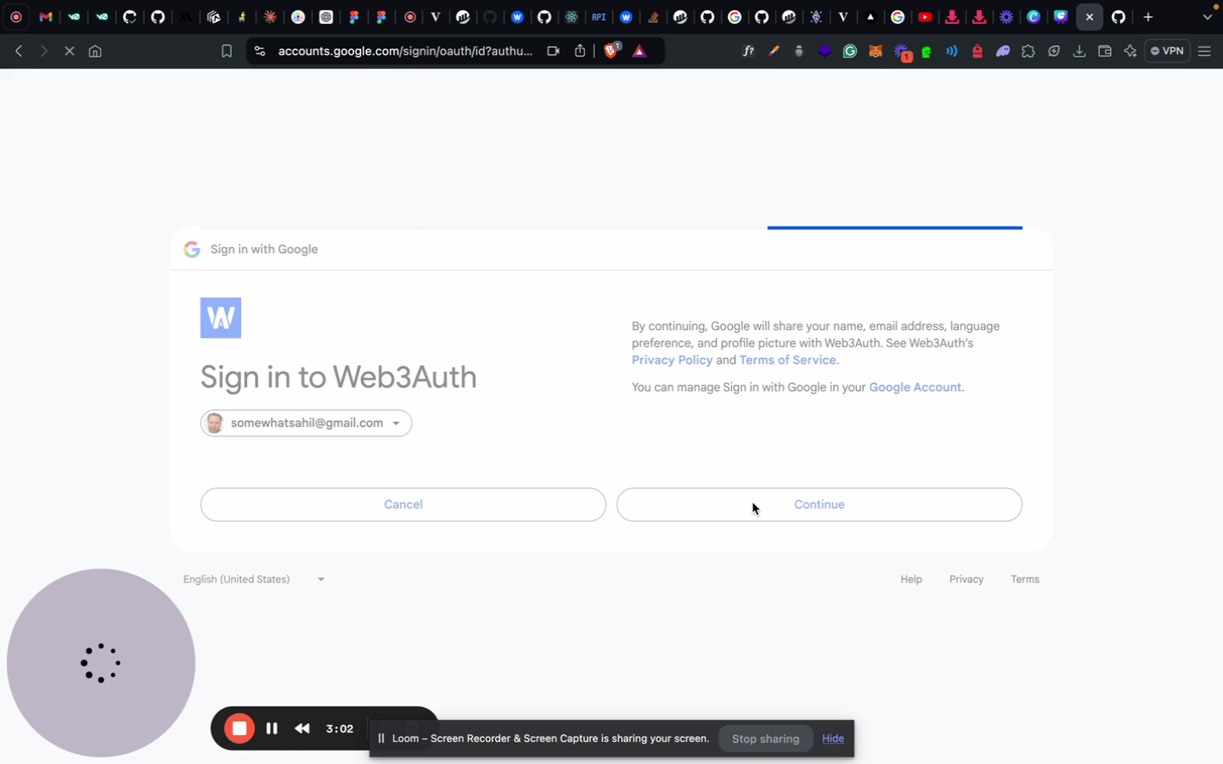This screenshot has height=764, width=1223.
Task: Open site settings icon in the address bar
Action: coord(260,51)
